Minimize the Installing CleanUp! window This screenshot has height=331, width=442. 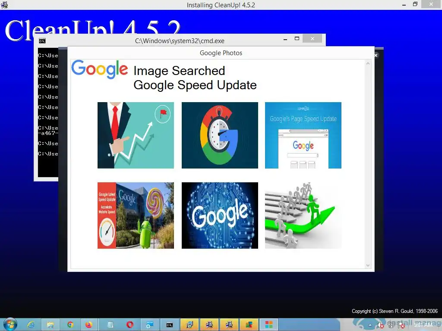[x=404, y=4]
